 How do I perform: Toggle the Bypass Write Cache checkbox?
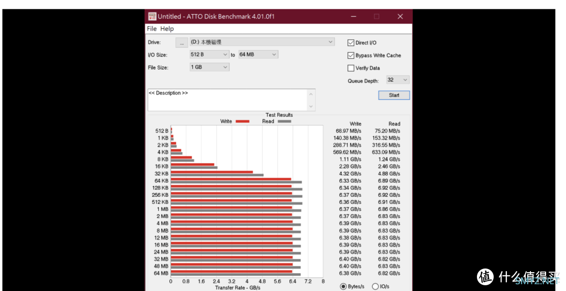pos(351,55)
